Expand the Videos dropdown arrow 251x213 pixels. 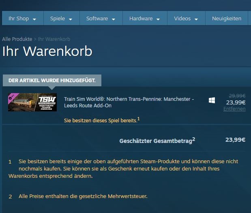point(196,19)
